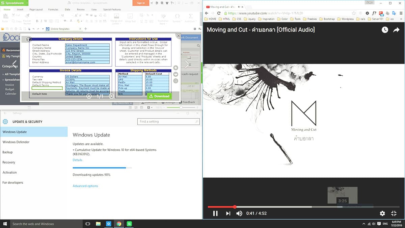Seek the YouTube progress bar at the scrubber
This screenshot has width=405, height=228.
(x=235, y=207)
